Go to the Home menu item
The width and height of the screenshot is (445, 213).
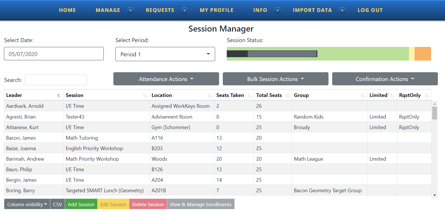(67, 10)
